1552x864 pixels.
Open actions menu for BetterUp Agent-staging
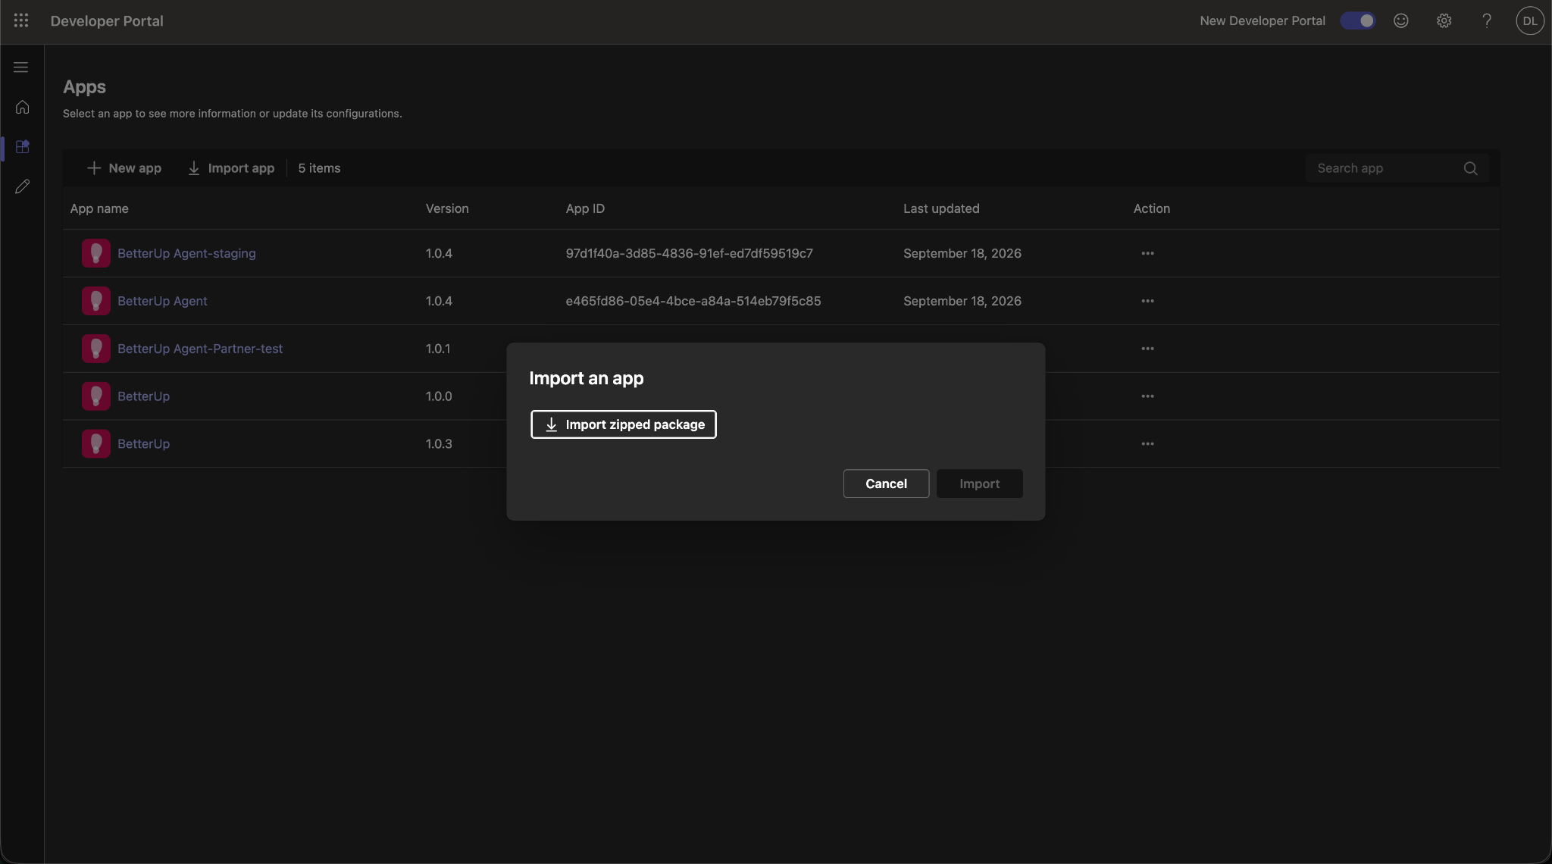click(x=1147, y=253)
